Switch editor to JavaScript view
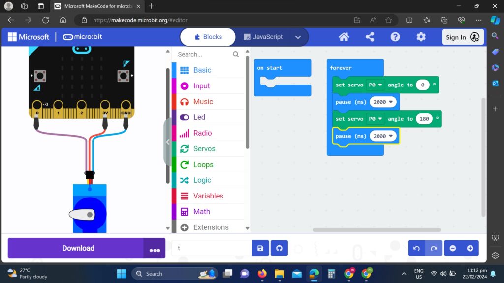Image resolution: width=504 pixels, height=283 pixels. coord(264,37)
